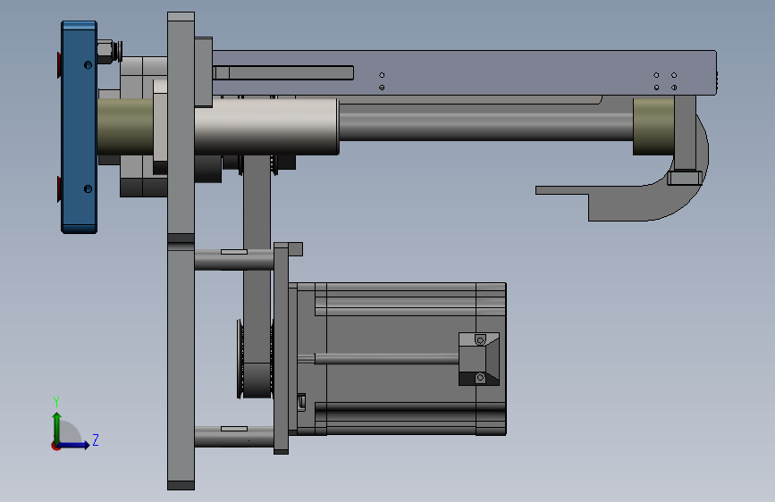The image size is (775, 502).
Task: Select the curved hook-shaped bracket
Action: pyautogui.click(x=637, y=203)
